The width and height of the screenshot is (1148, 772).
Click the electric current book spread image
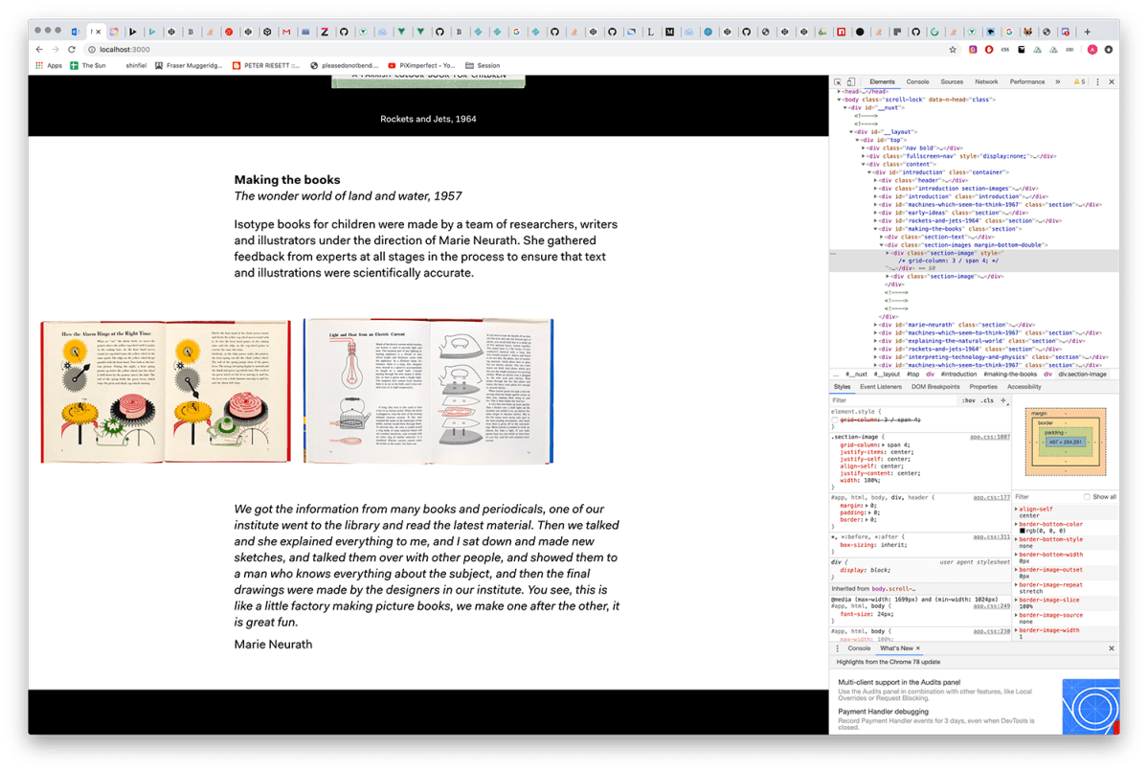tap(428, 391)
